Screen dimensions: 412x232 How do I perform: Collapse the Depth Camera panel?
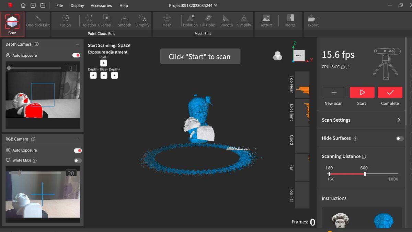77,44
